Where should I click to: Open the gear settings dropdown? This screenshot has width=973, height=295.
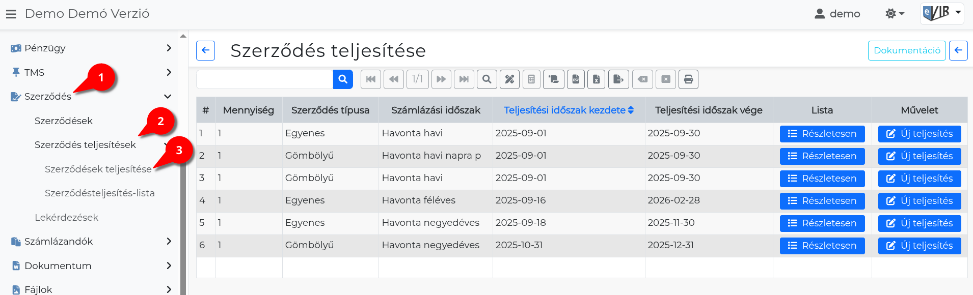(895, 14)
